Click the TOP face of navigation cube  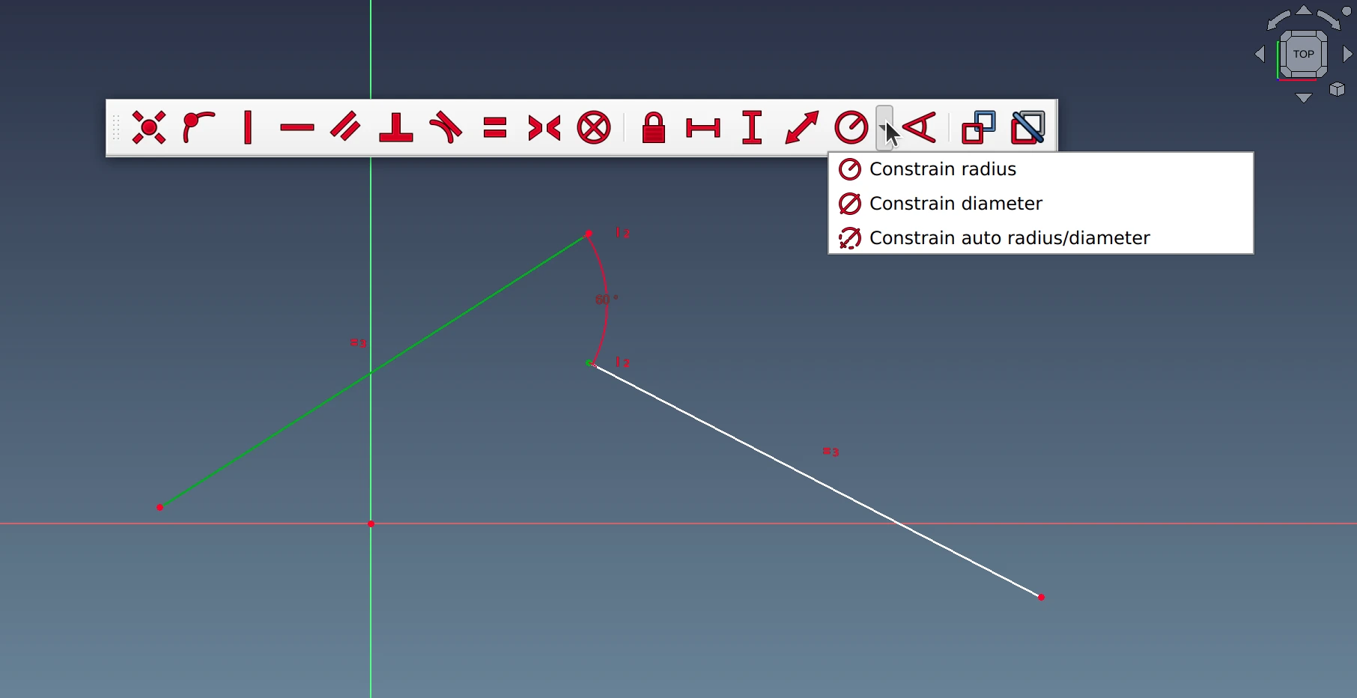pos(1303,54)
